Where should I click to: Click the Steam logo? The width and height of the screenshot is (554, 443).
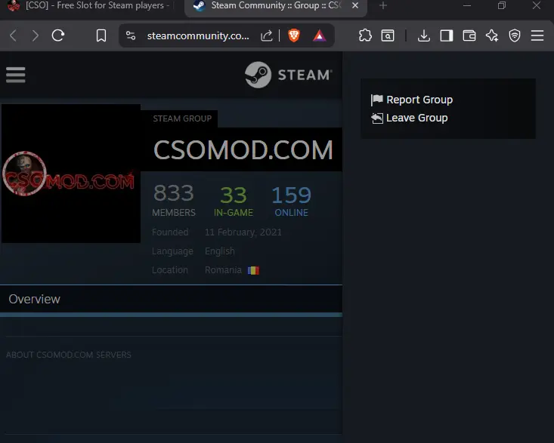pos(288,75)
